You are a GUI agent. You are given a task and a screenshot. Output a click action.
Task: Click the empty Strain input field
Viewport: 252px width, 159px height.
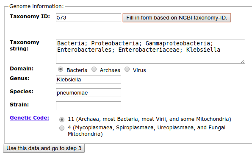coord(89,106)
